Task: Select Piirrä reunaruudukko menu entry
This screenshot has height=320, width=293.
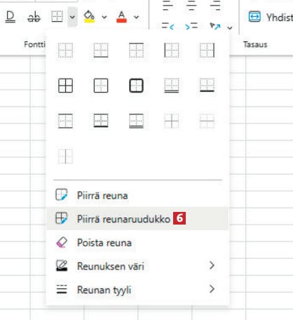Action: pos(137,218)
